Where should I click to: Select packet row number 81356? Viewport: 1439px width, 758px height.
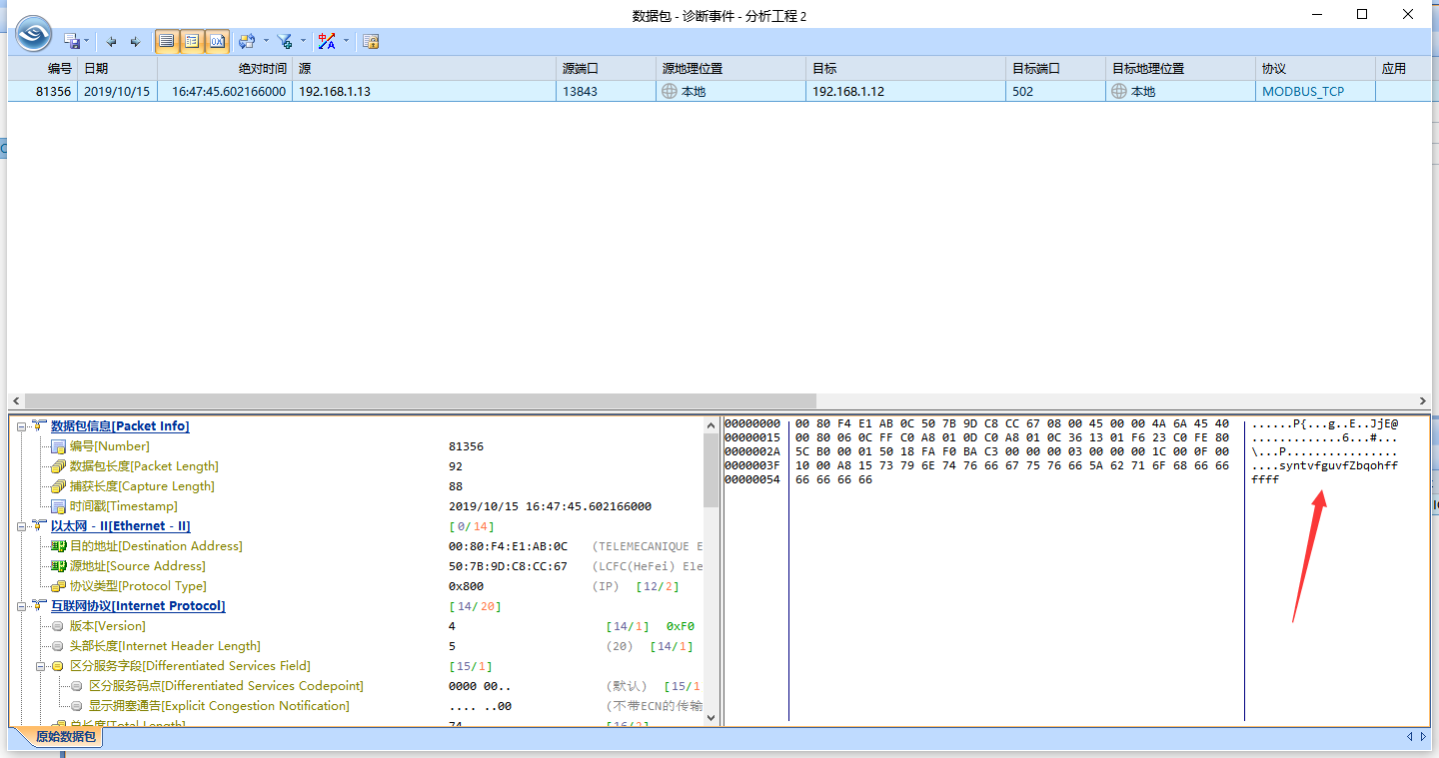[719, 91]
